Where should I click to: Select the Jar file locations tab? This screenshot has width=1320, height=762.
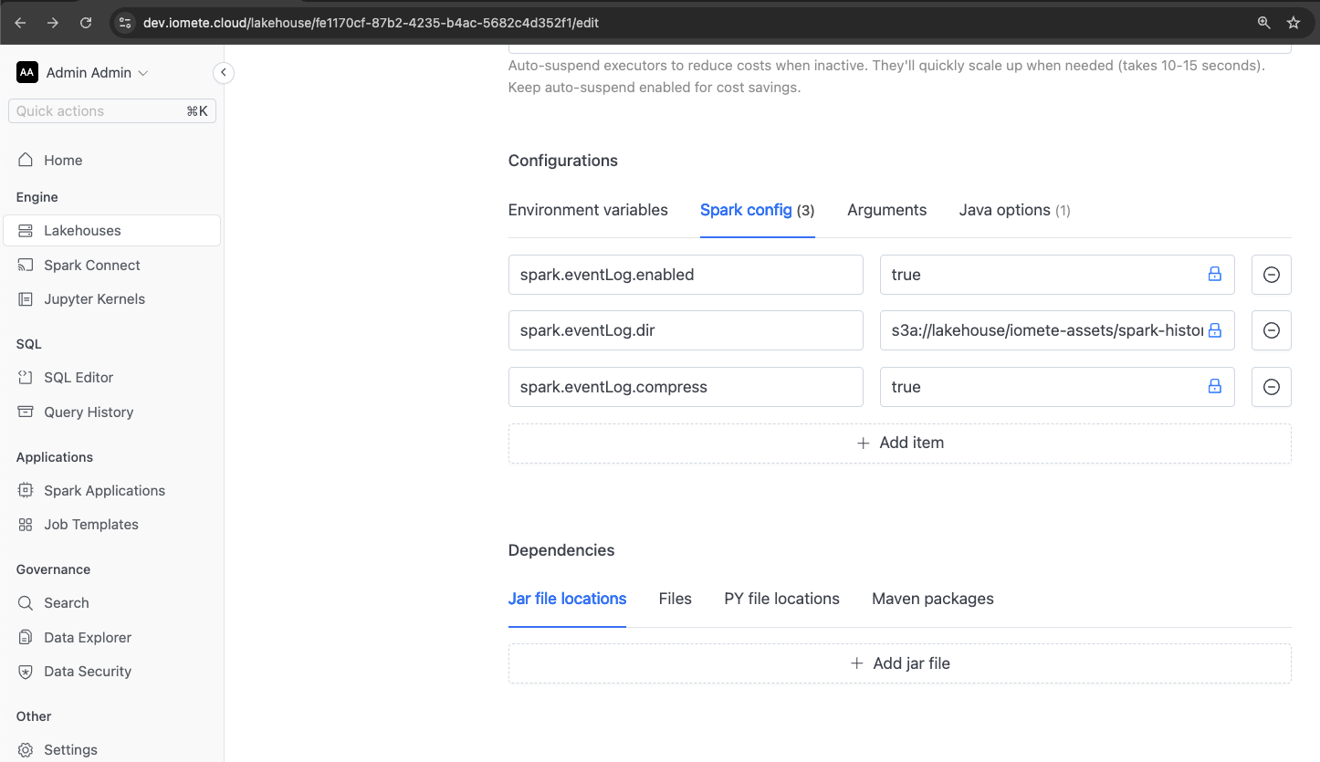click(x=567, y=599)
